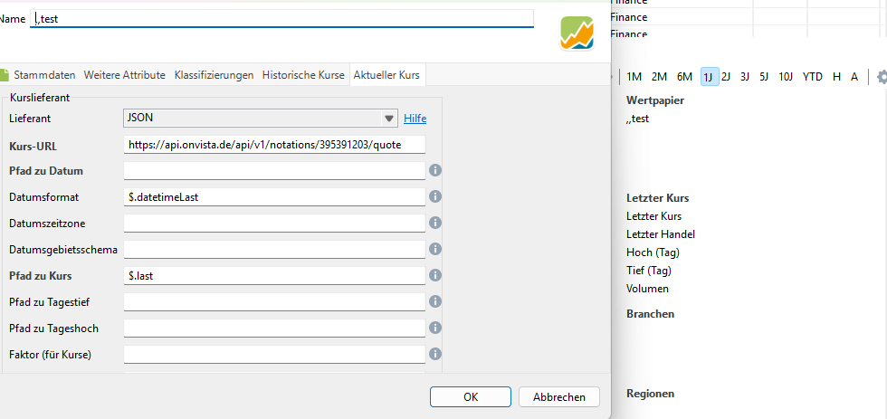The width and height of the screenshot is (887, 419).
Task: Click the info icon next to Faktor (für Kurse)
Action: [435, 354]
